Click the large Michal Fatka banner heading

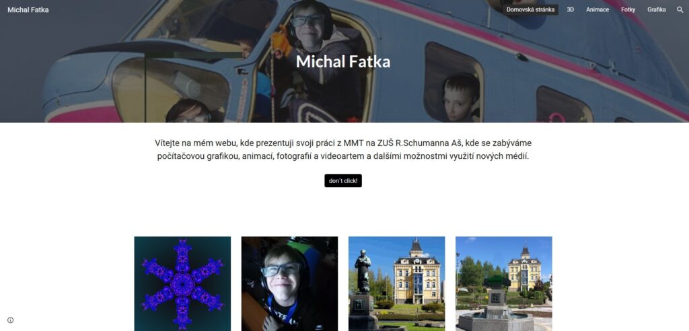pyautogui.click(x=343, y=61)
